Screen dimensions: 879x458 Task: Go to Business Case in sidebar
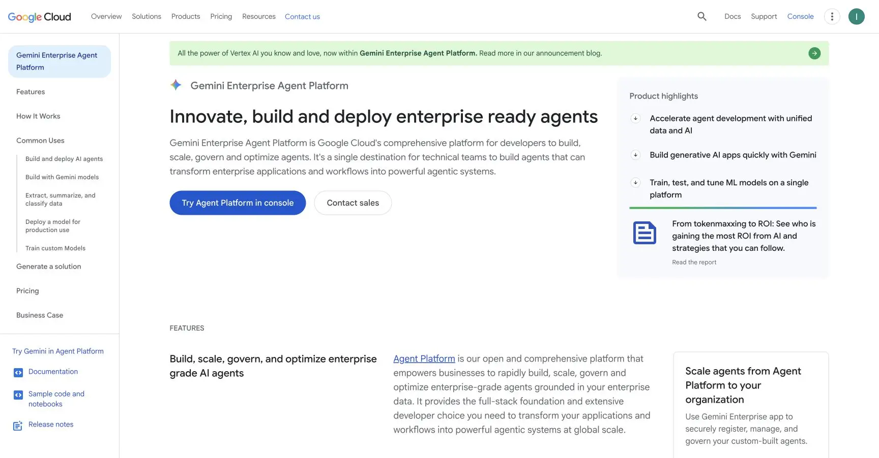(x=40, y=315)
